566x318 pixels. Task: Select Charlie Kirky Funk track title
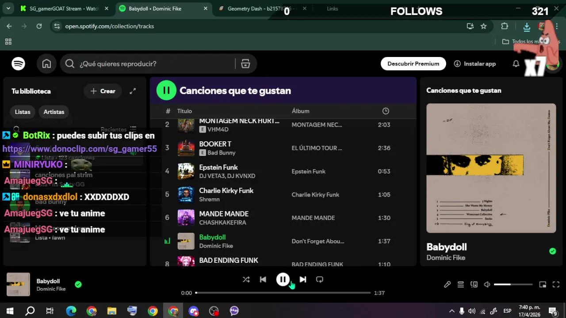[226, 191]
